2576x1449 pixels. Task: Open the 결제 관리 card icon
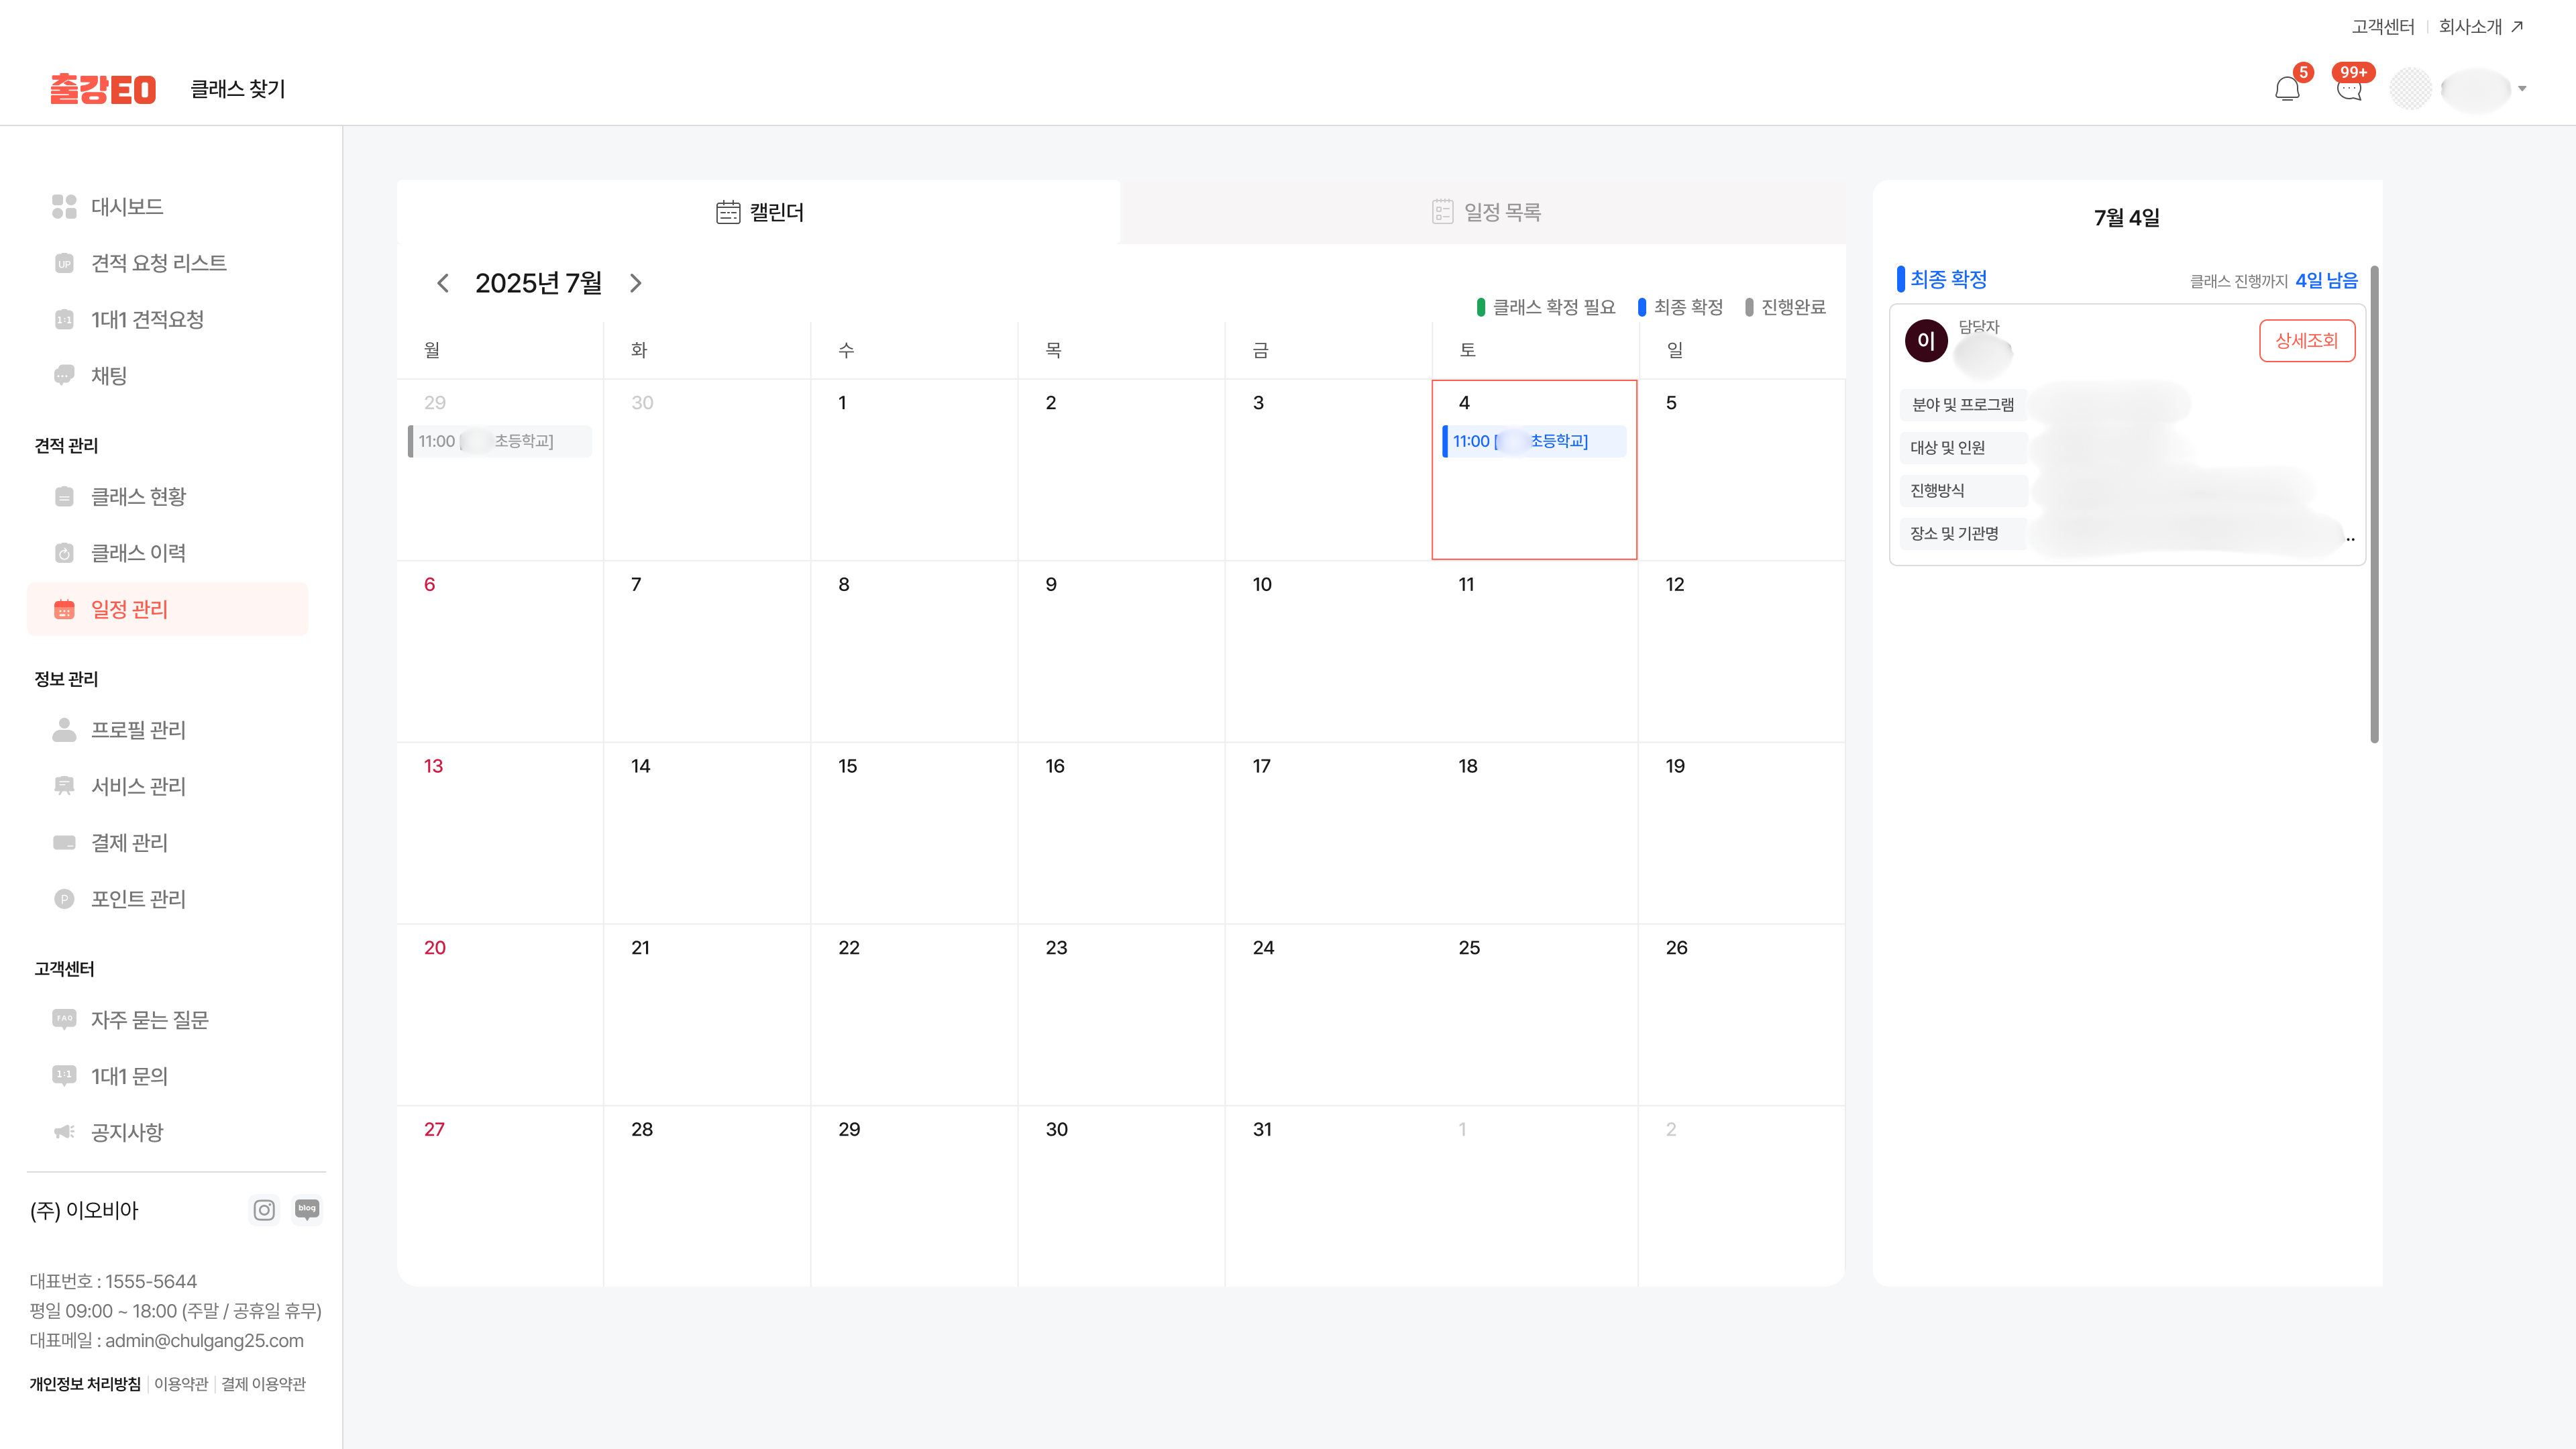[64, 843]
